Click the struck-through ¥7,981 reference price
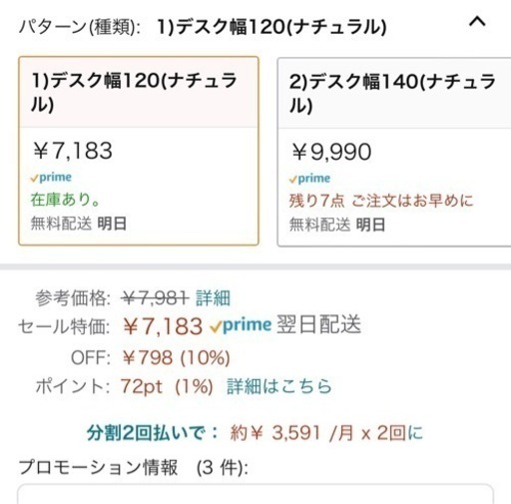The width and height of the screenshot is (511, 504). (x=155, y=297)
